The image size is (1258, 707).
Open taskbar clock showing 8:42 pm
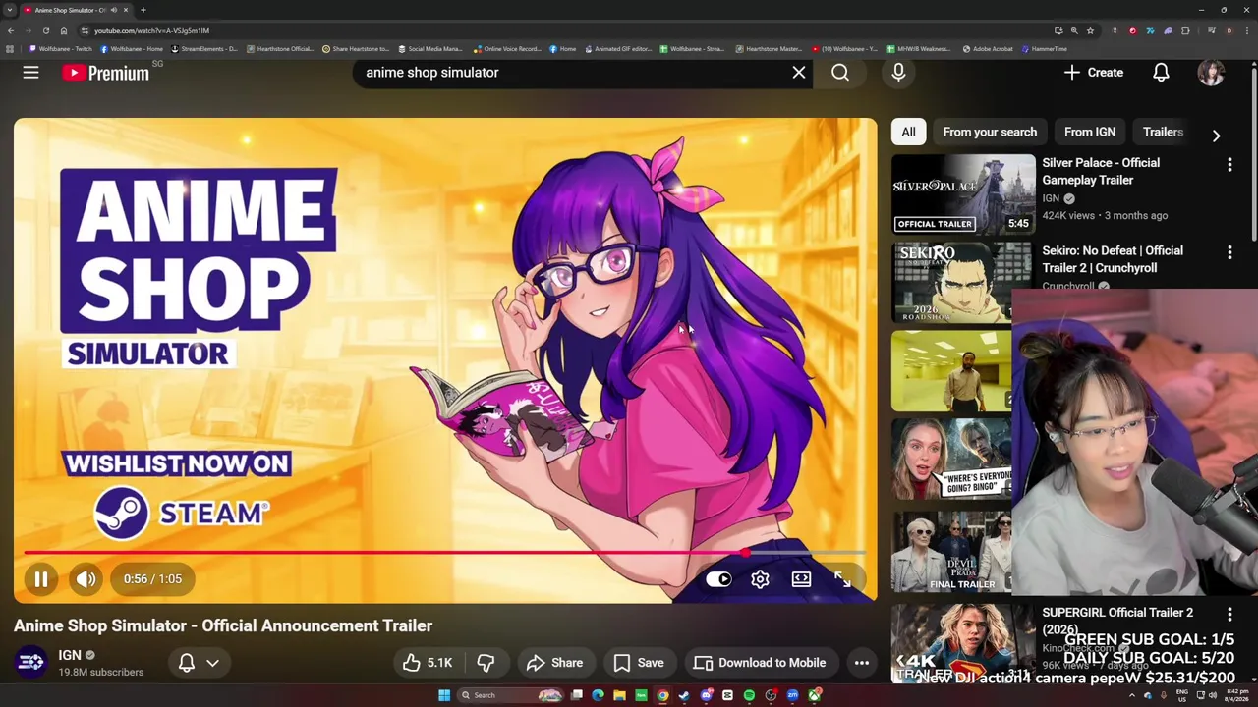[x=1234, y=695]
